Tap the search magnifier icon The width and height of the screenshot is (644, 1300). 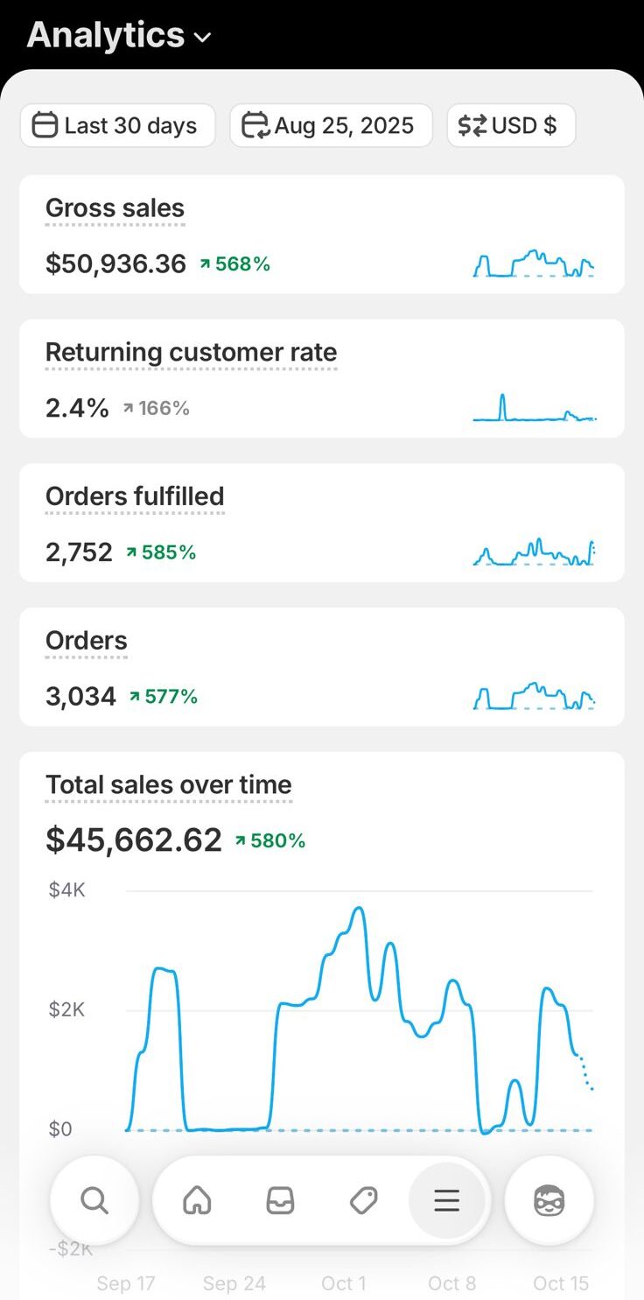pyautogui.click(x=94, y=1200)
